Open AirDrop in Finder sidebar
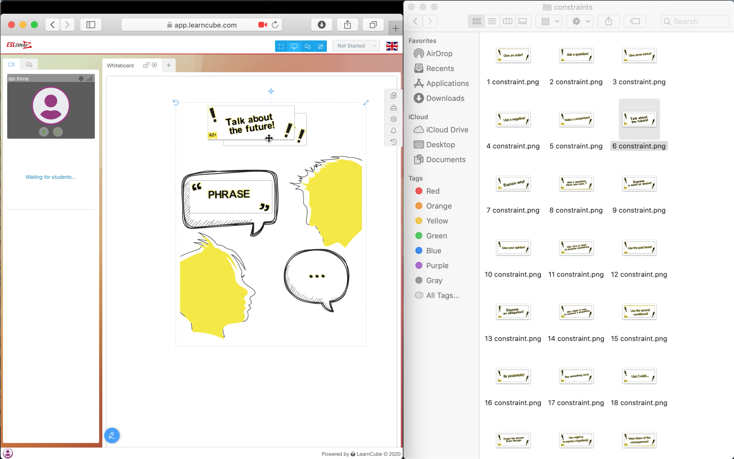This screenshot has width=734, height=459. (439, 54)
